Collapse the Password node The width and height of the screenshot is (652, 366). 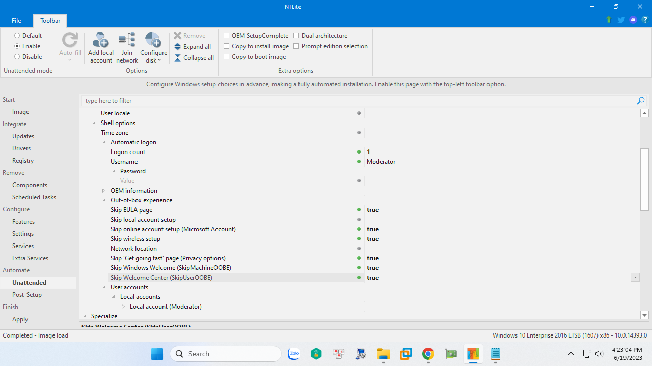tap(114, 171)
